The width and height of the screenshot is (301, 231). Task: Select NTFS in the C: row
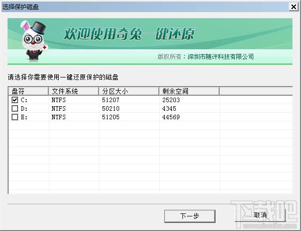click(x=59, y=100)
